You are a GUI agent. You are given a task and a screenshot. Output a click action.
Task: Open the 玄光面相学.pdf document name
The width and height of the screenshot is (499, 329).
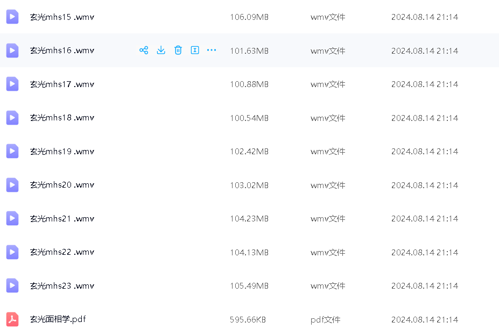coord(58,319)
